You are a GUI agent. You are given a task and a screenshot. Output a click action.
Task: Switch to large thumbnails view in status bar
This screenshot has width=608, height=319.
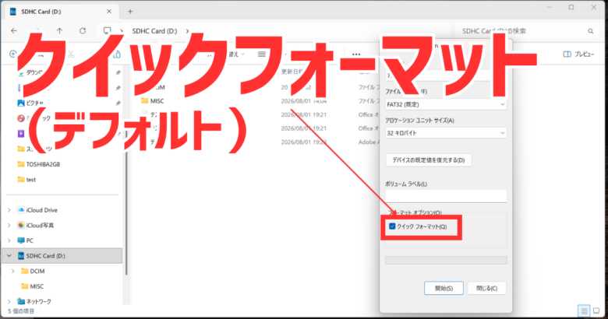(597, 310)
